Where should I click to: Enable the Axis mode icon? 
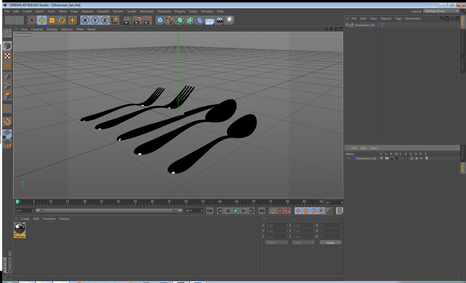[7, 109]
